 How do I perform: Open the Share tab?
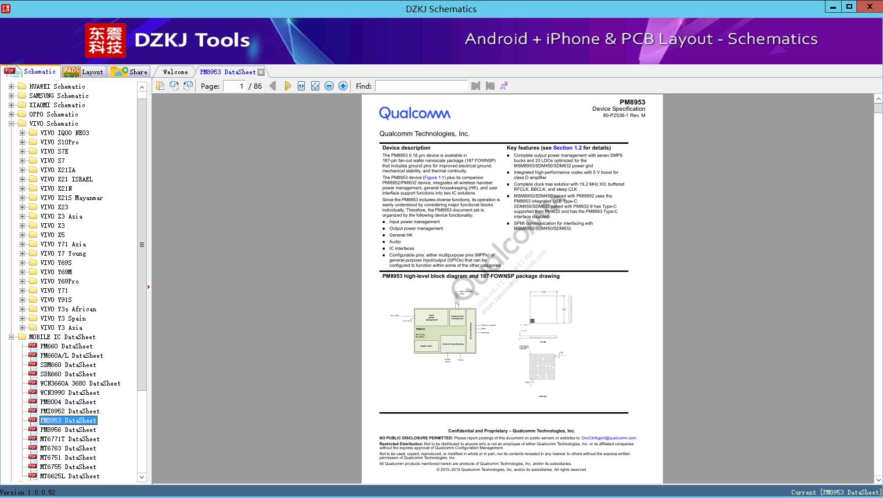pyautogui.click(x=129, y=72)
